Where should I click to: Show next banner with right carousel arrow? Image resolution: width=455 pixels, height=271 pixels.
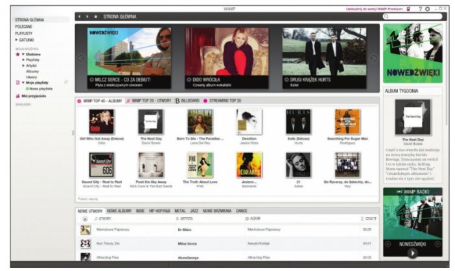(373, 58)
